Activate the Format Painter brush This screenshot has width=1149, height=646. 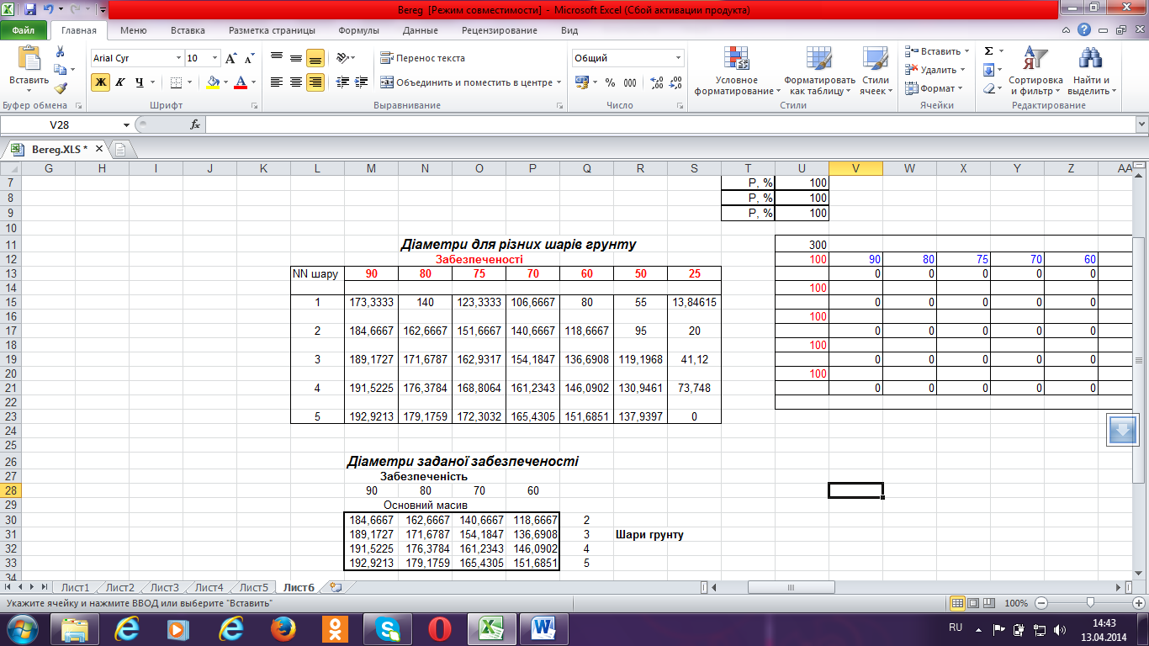point(60,87)
